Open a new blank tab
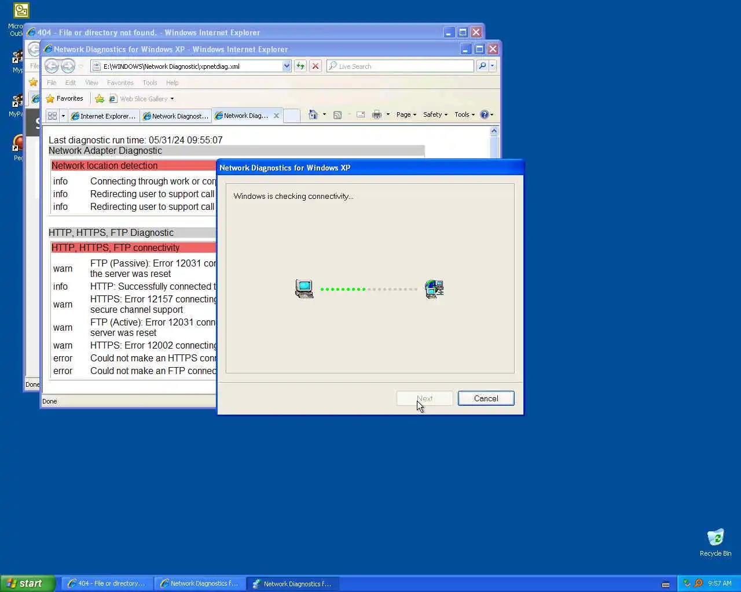This screenshot has height=592, width=741. pos(291,116)
